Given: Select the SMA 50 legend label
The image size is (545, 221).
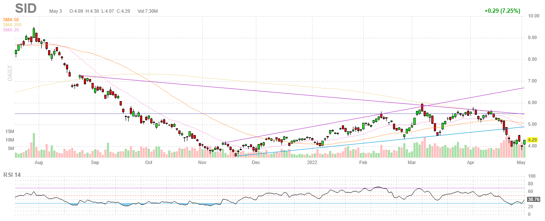Looking at the screenshot, I should (x=11, y=20).
